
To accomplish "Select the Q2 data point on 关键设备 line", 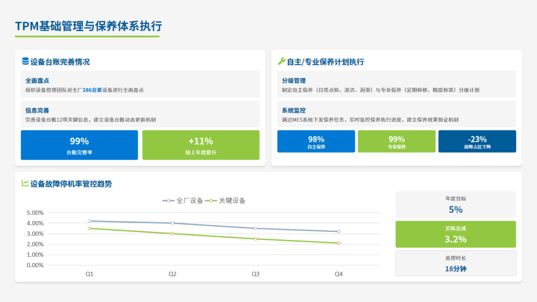I will tap(173, 233).
